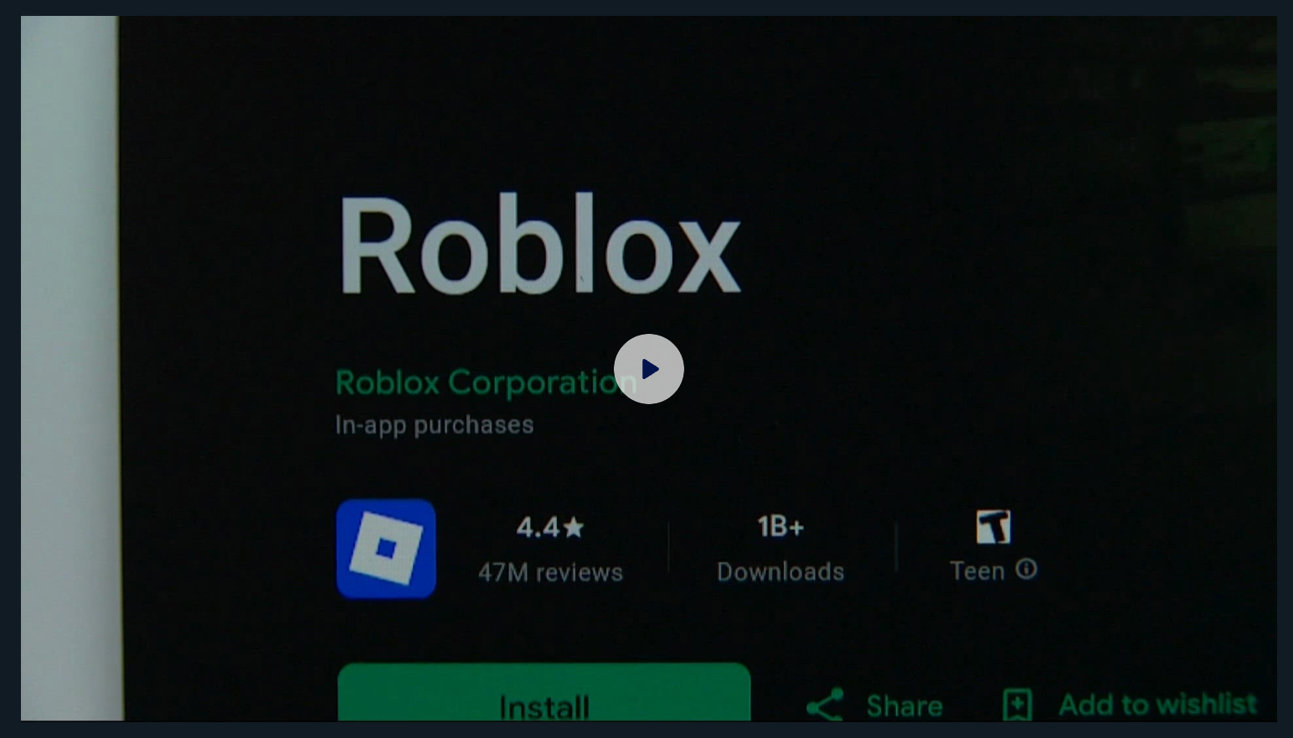Open the Share icon

(x=825, y=705)
